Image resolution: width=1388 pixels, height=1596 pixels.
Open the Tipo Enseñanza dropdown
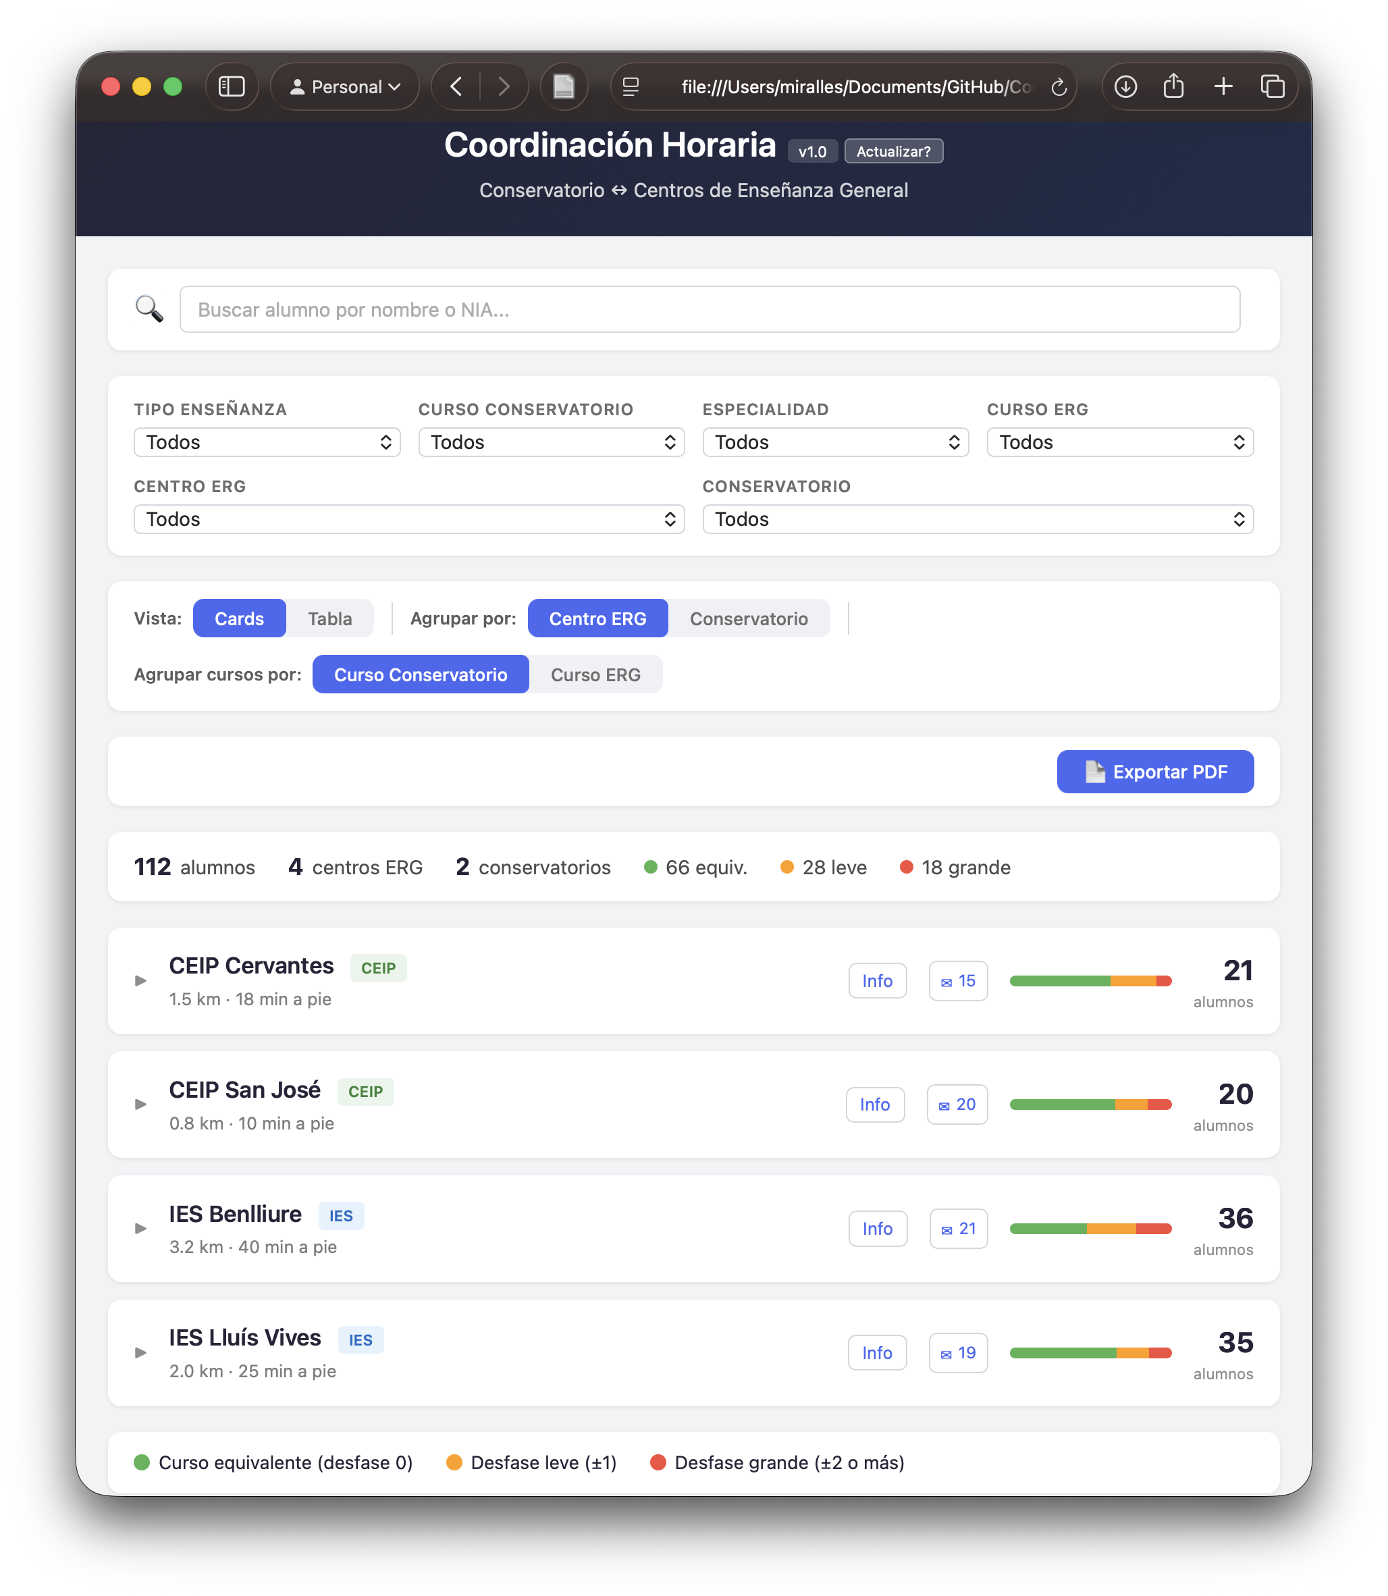point(267,442)
